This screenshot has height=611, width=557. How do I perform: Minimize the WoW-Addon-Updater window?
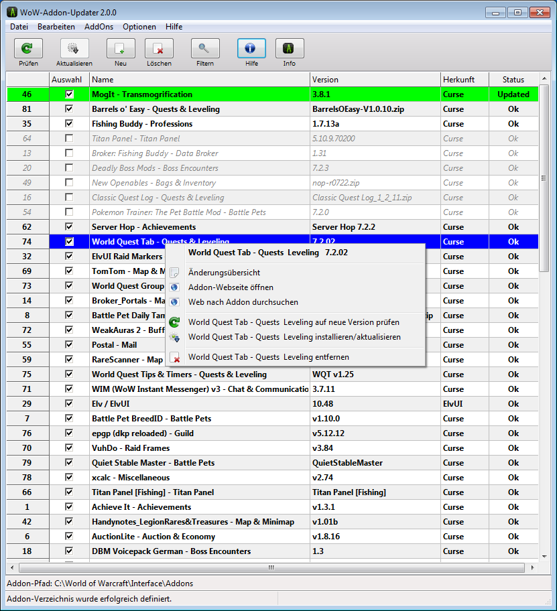pos(495,13)
